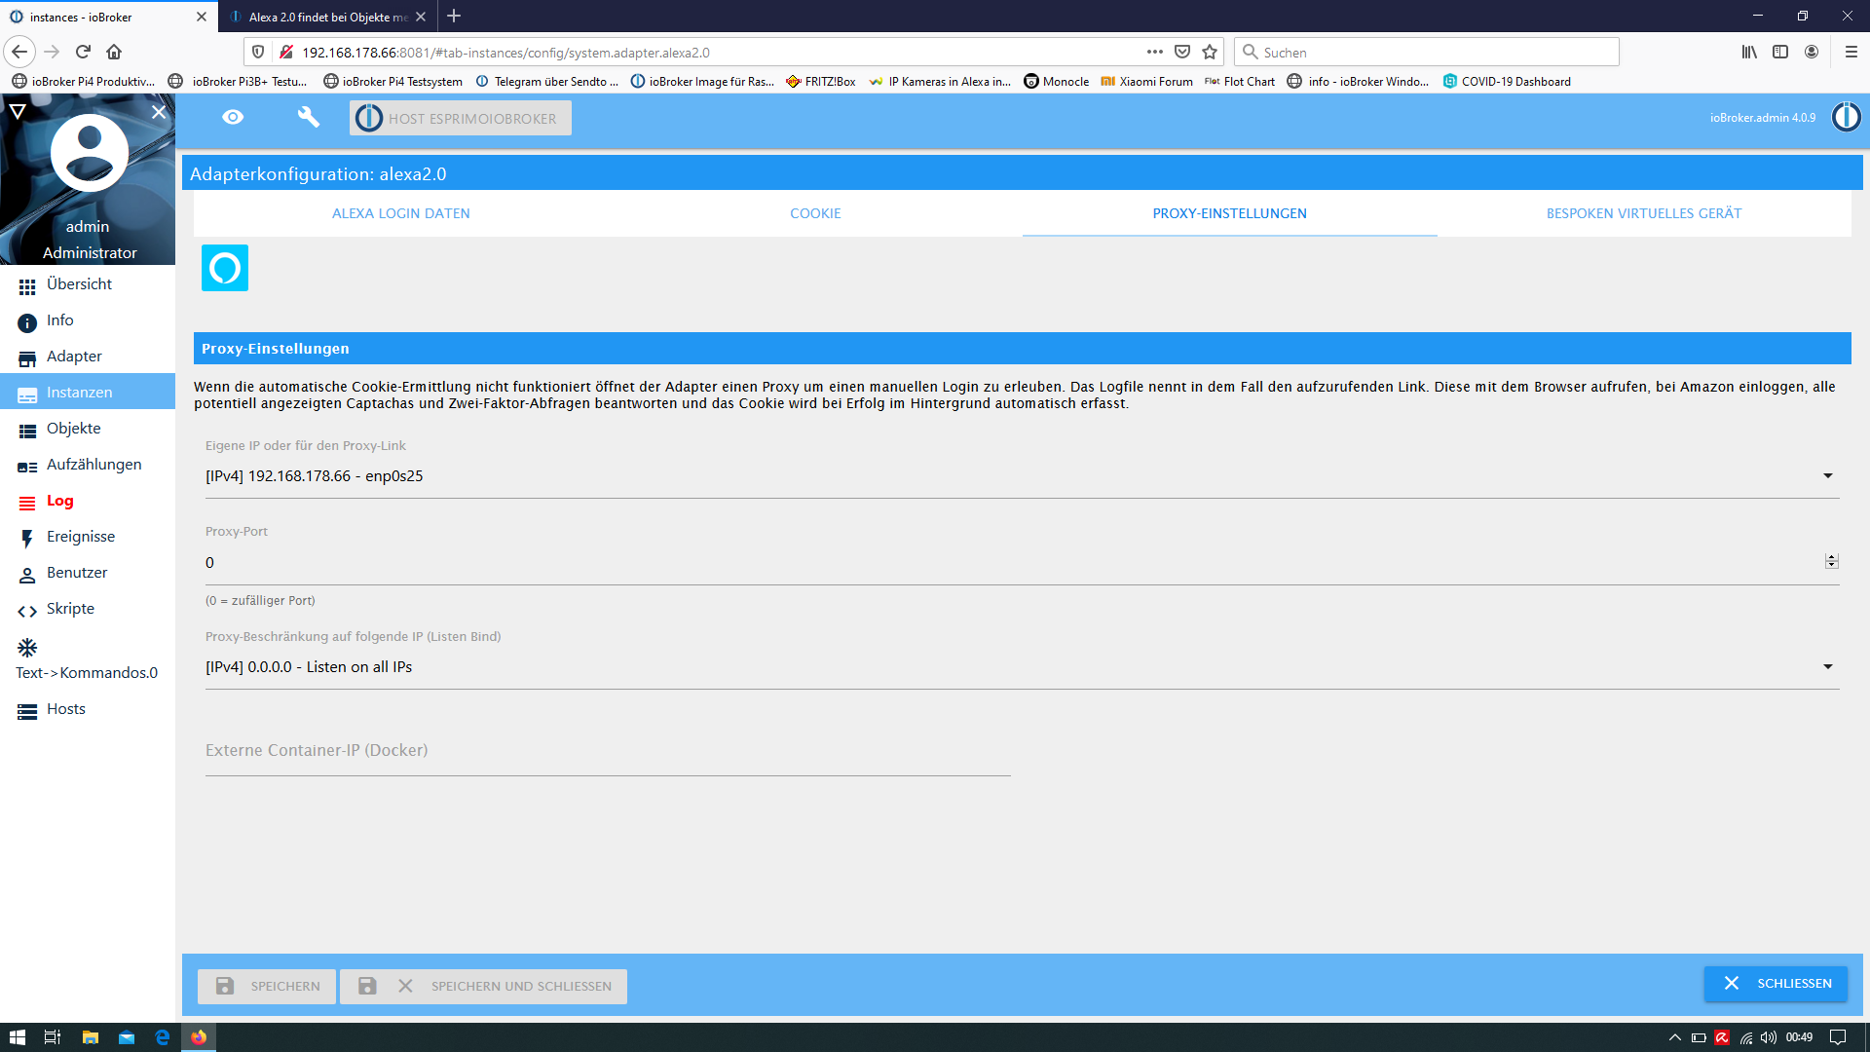The height and width of the screenshot is (1052, 1870).
Task: Click the ioBroker logo at top right
Action: [1846, 117]
